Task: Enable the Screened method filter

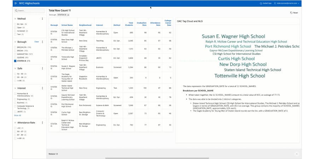Action: click(x=15, y=31)
